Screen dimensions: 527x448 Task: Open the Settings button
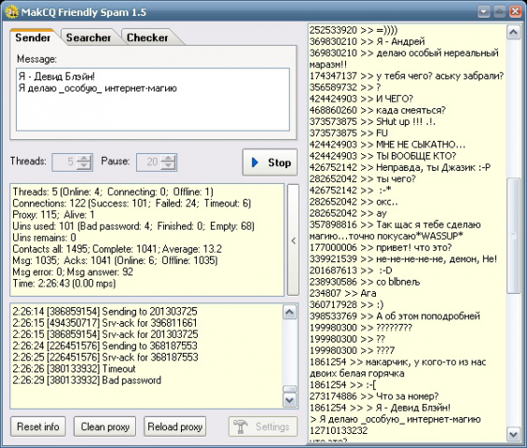[263, 427]
